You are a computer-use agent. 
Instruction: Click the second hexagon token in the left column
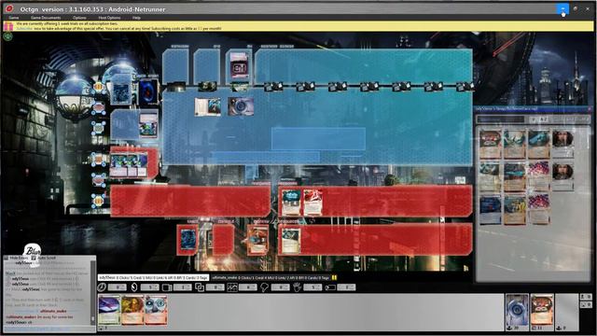click(99, 108)
